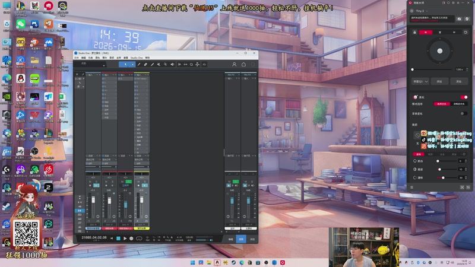475x267 pixels.
Task: Toggle Solo on mixer channel 3
Action: pos(128,182)
